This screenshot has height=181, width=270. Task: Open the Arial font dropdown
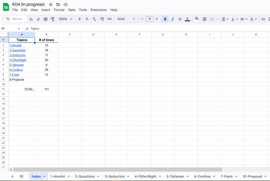click(x=126, y=19)
